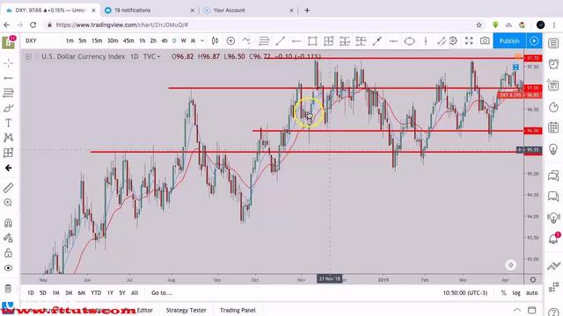Toggle magnet mode
The width and height of the screenshot is (563, 316).
click(8, 223)
